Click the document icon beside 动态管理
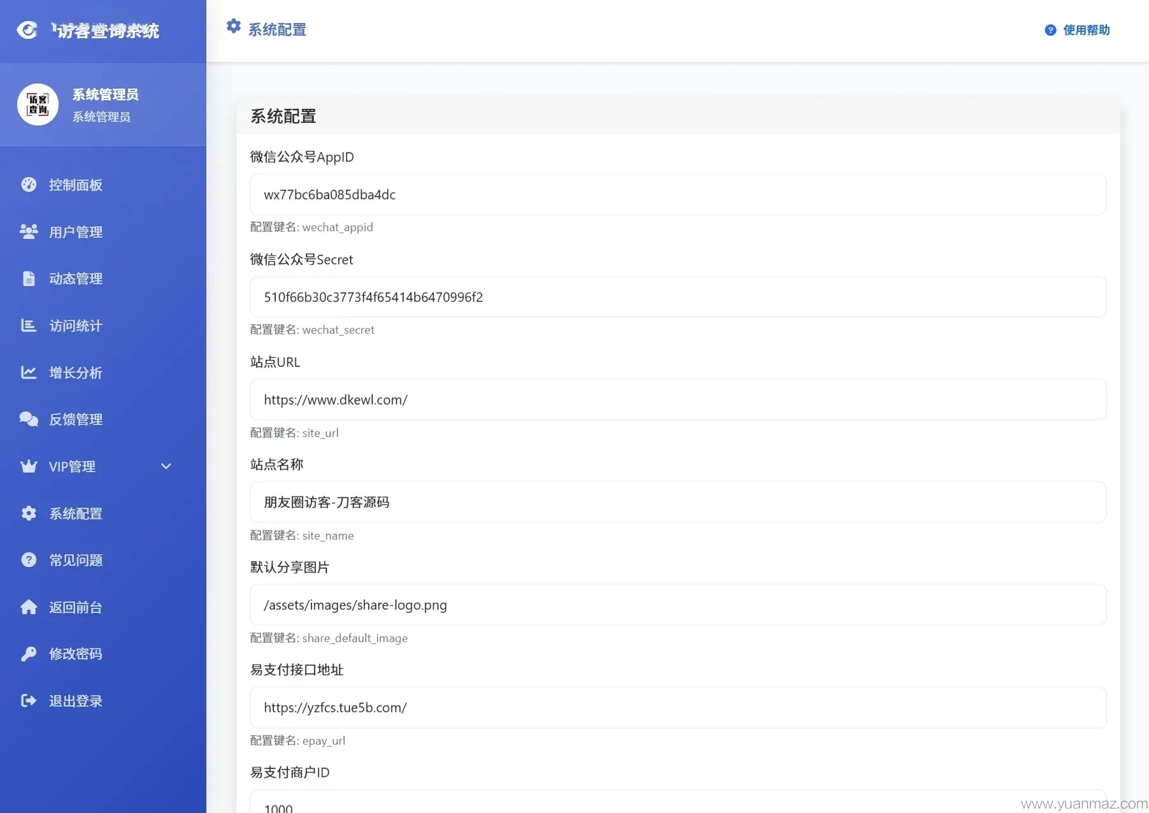 [29, 278]
